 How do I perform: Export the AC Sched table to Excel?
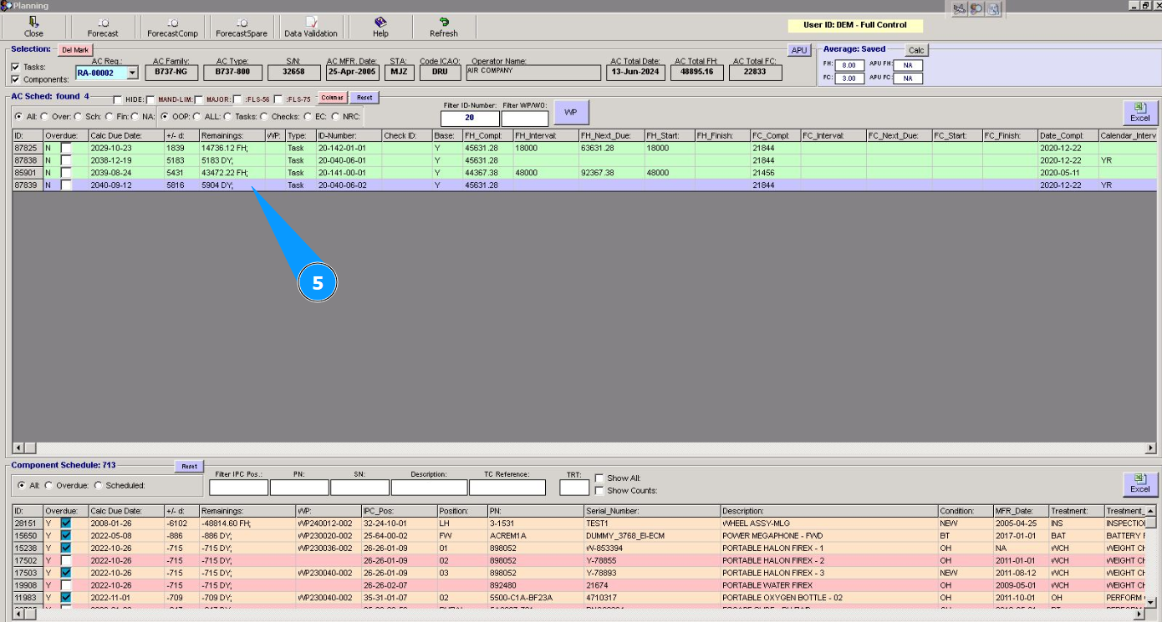pos(1139,113)
